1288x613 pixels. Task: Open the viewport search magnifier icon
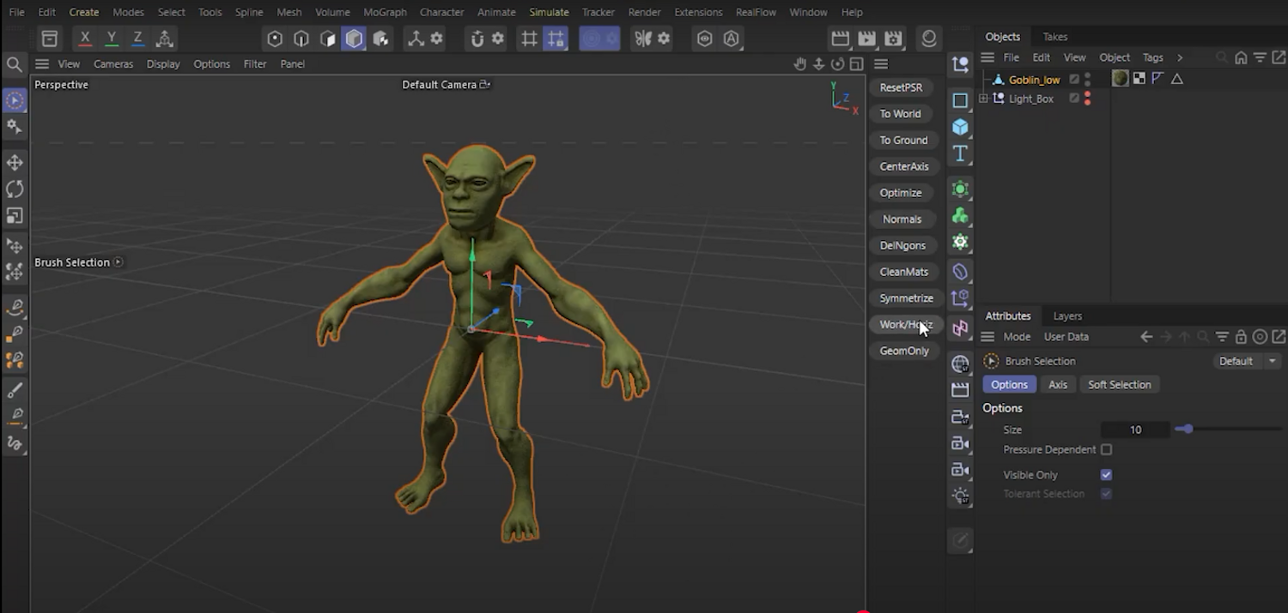15,64
